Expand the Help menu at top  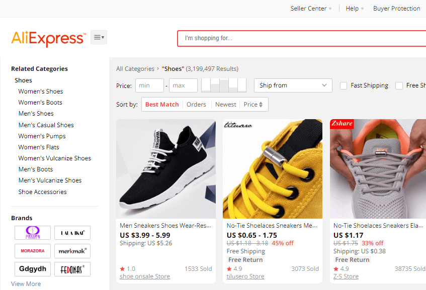[355, 9]
